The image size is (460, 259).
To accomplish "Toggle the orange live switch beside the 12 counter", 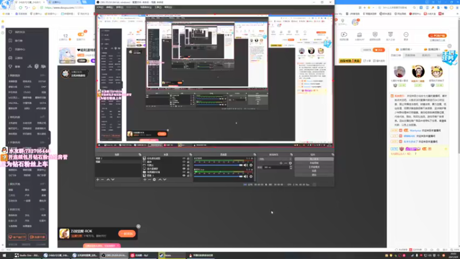I will [80, 35].
